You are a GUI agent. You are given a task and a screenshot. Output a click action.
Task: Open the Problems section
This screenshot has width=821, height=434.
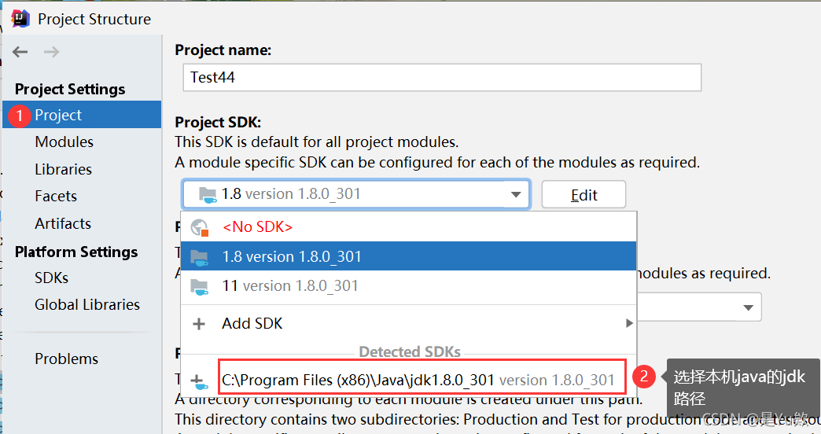coord(67,359)
